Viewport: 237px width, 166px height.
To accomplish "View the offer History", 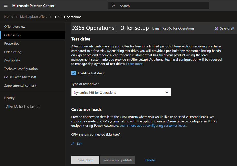I will click(9, 98).
